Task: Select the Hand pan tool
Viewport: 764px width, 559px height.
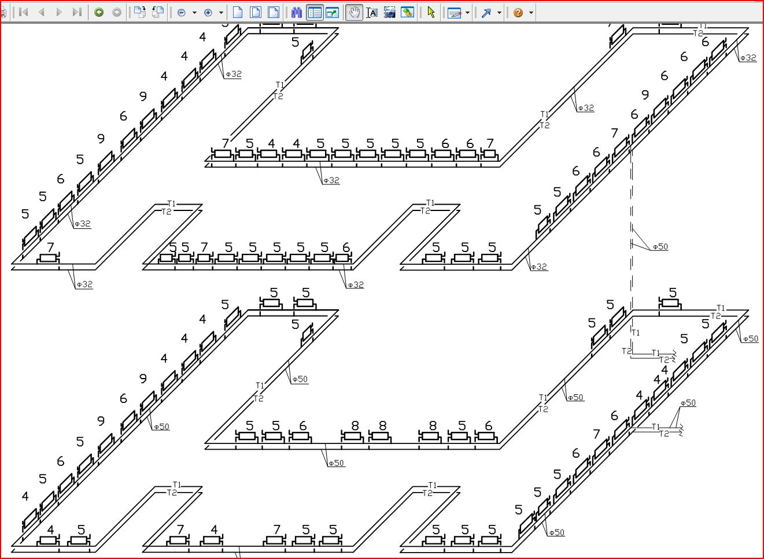Action: tap(354, 12)
